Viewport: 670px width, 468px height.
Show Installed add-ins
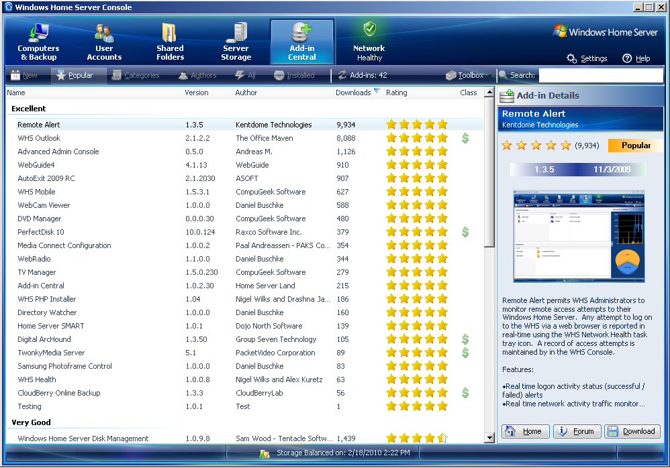tap(295, 76)
